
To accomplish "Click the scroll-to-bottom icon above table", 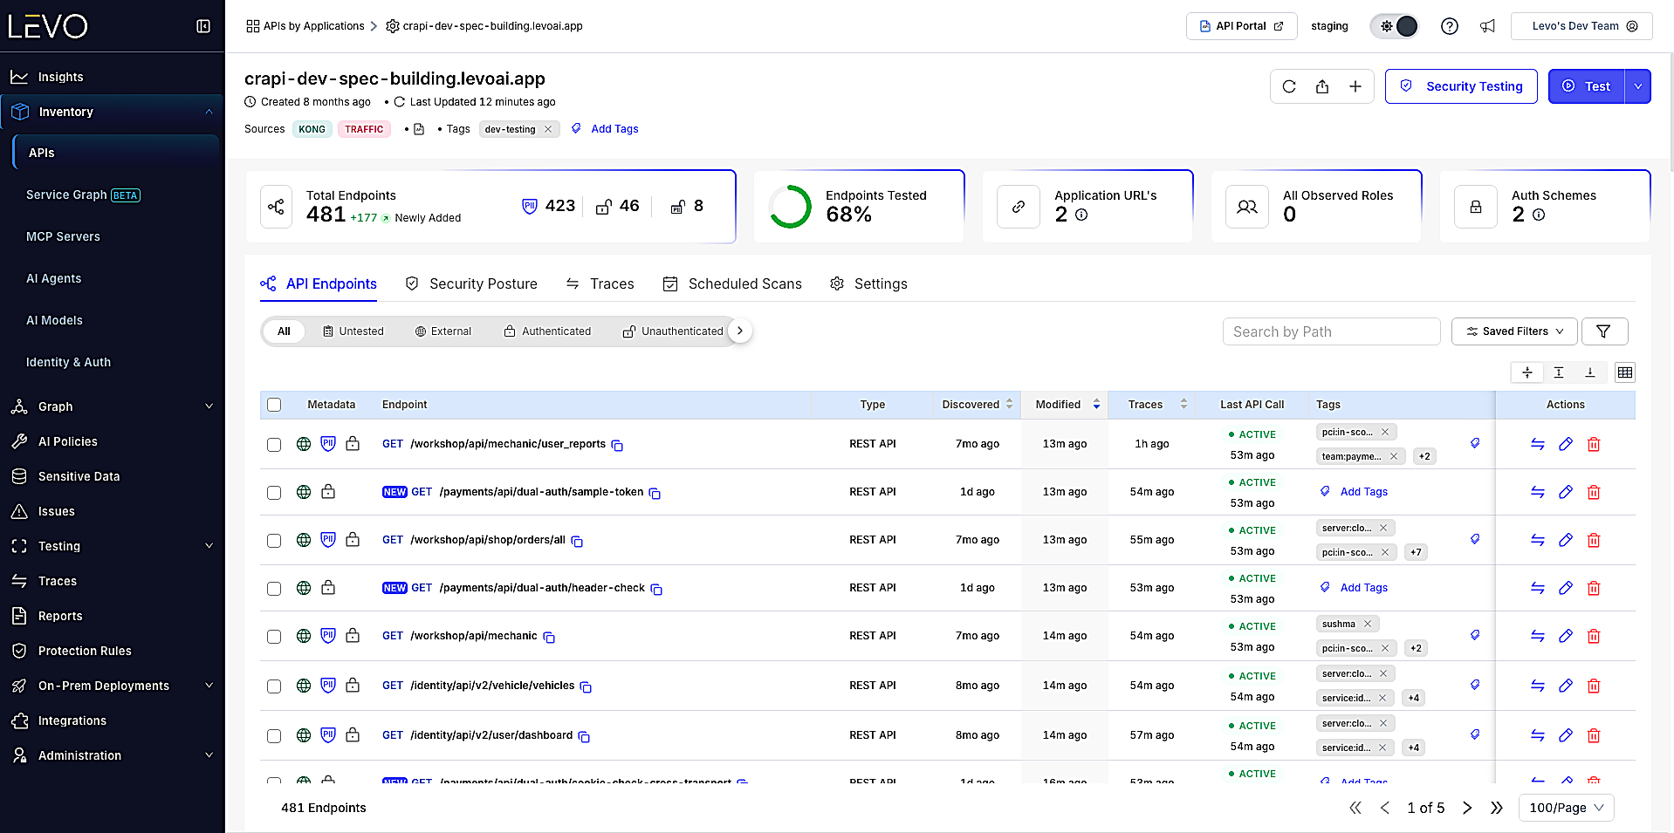I will [1590, 372].
